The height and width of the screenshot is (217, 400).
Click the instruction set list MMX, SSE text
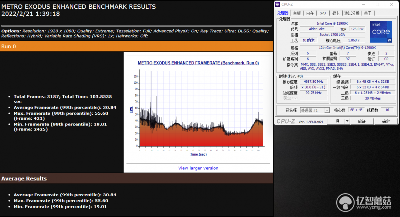point(347,67)
